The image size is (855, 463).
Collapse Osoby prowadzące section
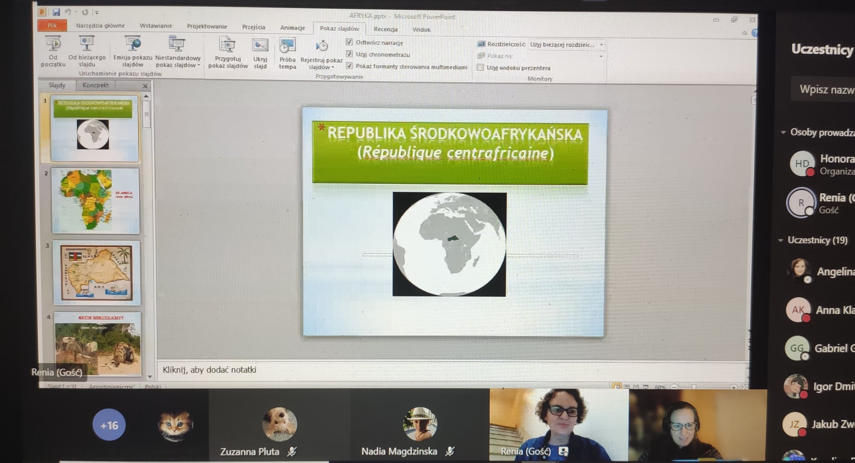[783, 133]
